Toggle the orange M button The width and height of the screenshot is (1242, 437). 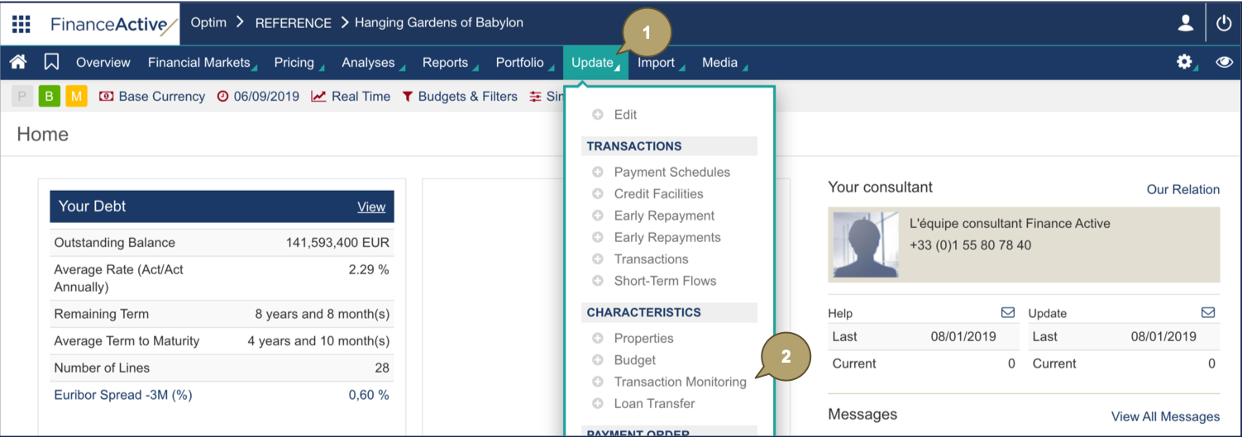coord(76,97)
